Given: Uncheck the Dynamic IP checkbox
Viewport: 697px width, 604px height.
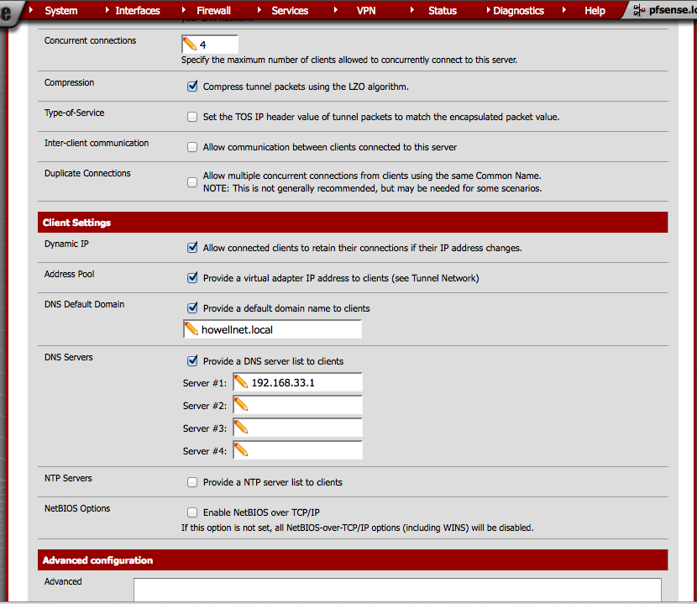Looking at the screenshot, I should pyautogui.click(x=192, y=247).
